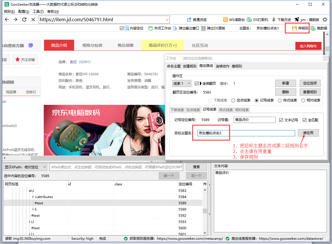
Task: Open the URL address dropdown arrow
Action: [x=167, y=20]
